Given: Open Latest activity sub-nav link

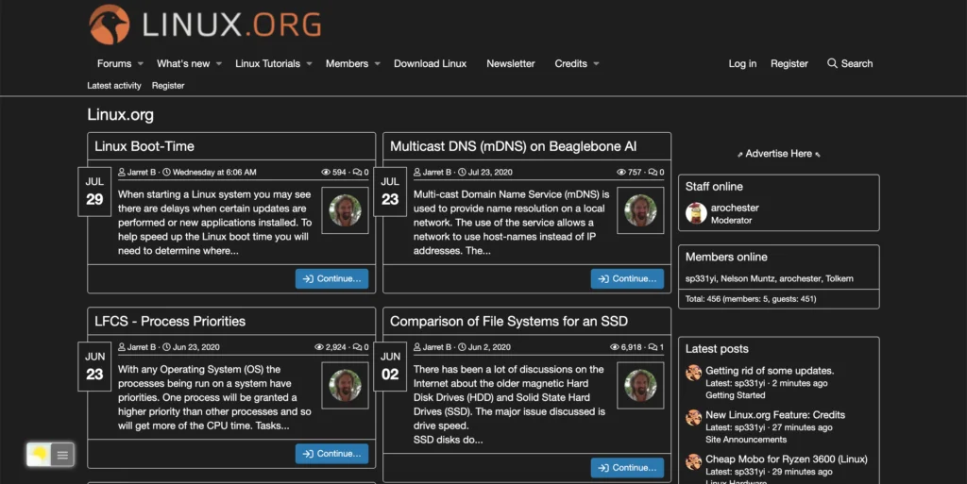Looking at the screenshot, I should [x=114, y=86].
